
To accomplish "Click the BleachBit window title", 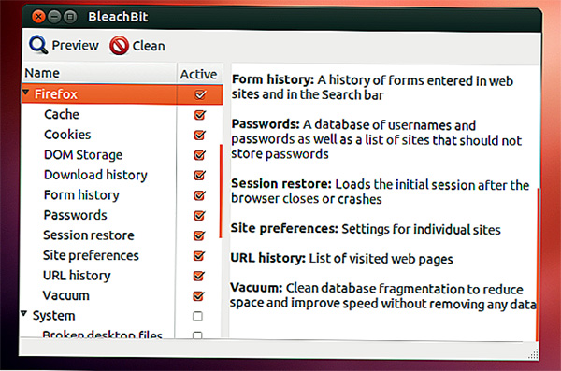I will tap(118, 17).
